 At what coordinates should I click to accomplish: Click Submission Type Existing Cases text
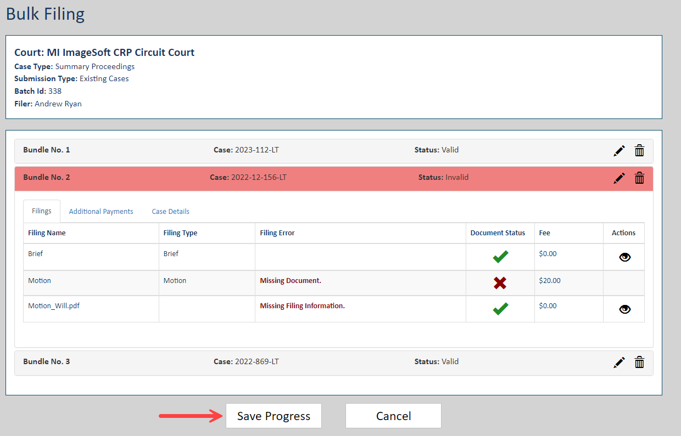[x=71, y=78]
